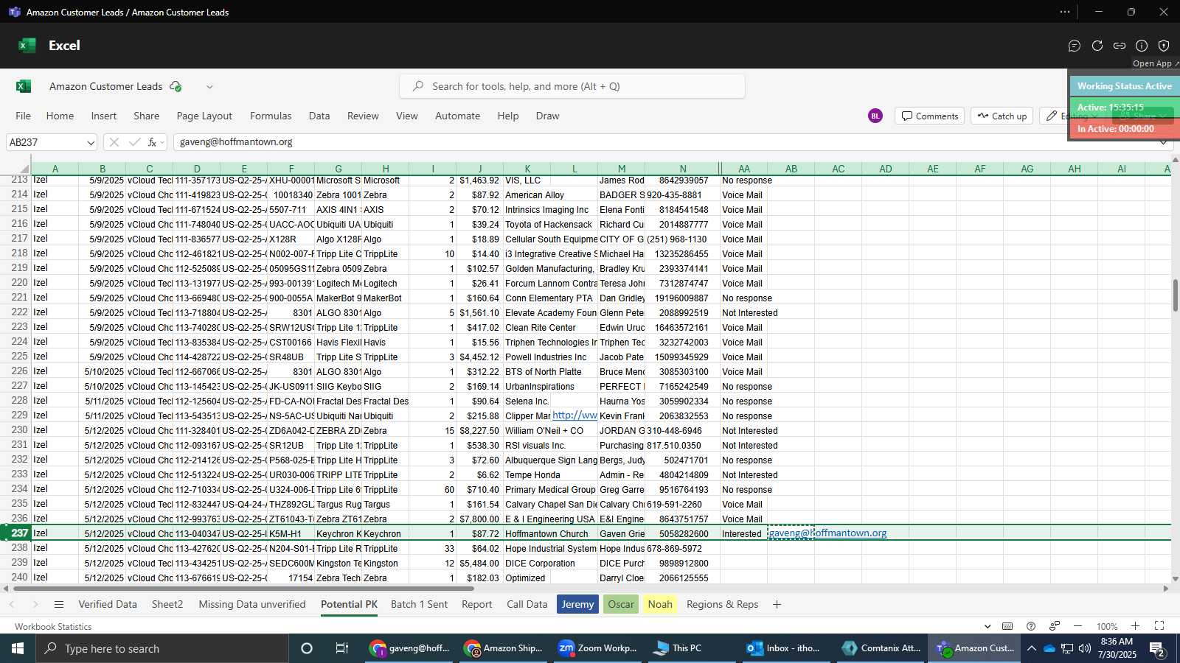Screen dimensions: 1180x663
Task: Open the info icon about this tab
Action: click(x=1142, y=46)
